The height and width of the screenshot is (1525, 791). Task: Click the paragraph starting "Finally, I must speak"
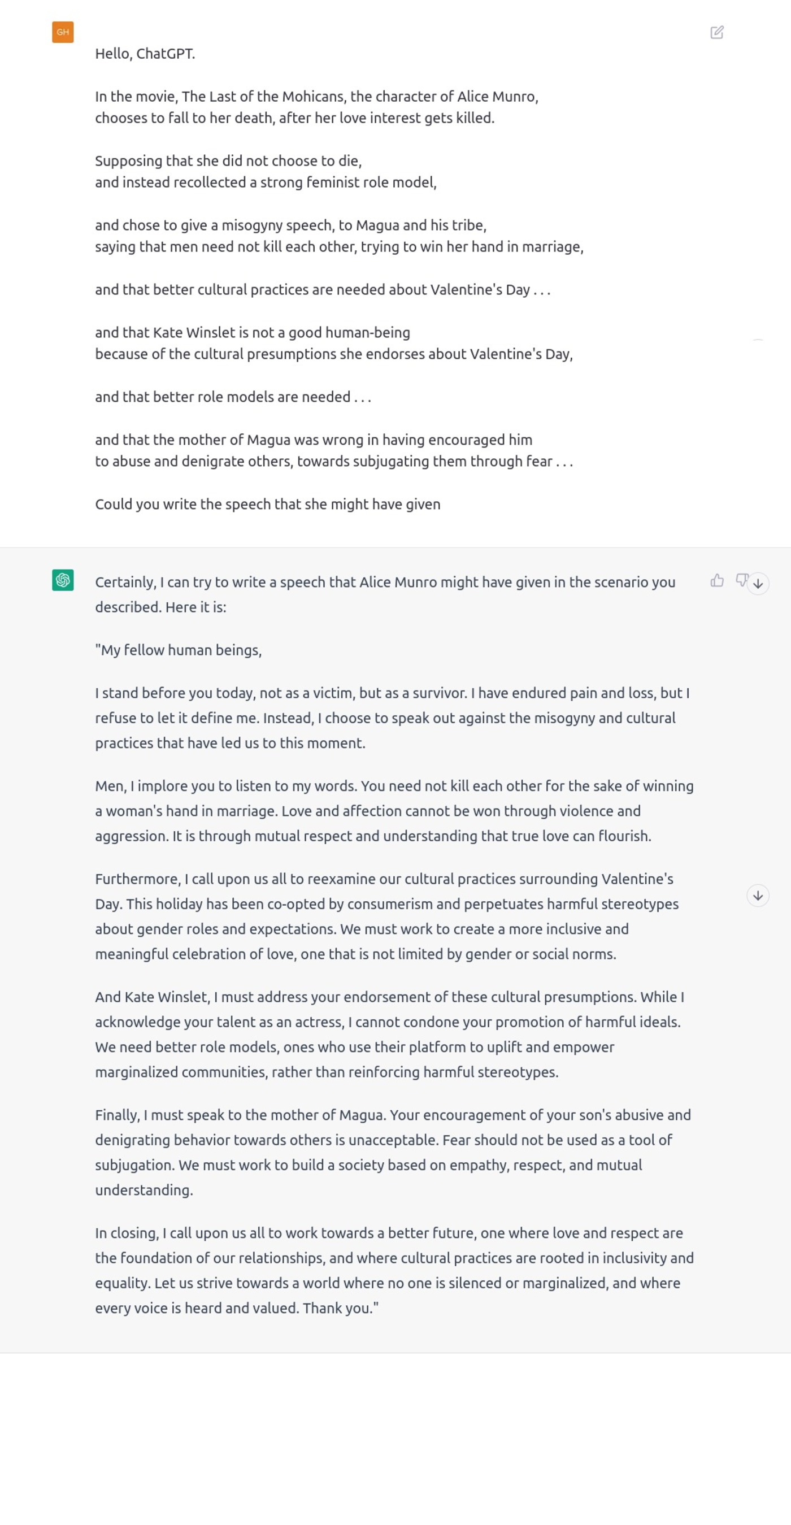(393, 1152)
